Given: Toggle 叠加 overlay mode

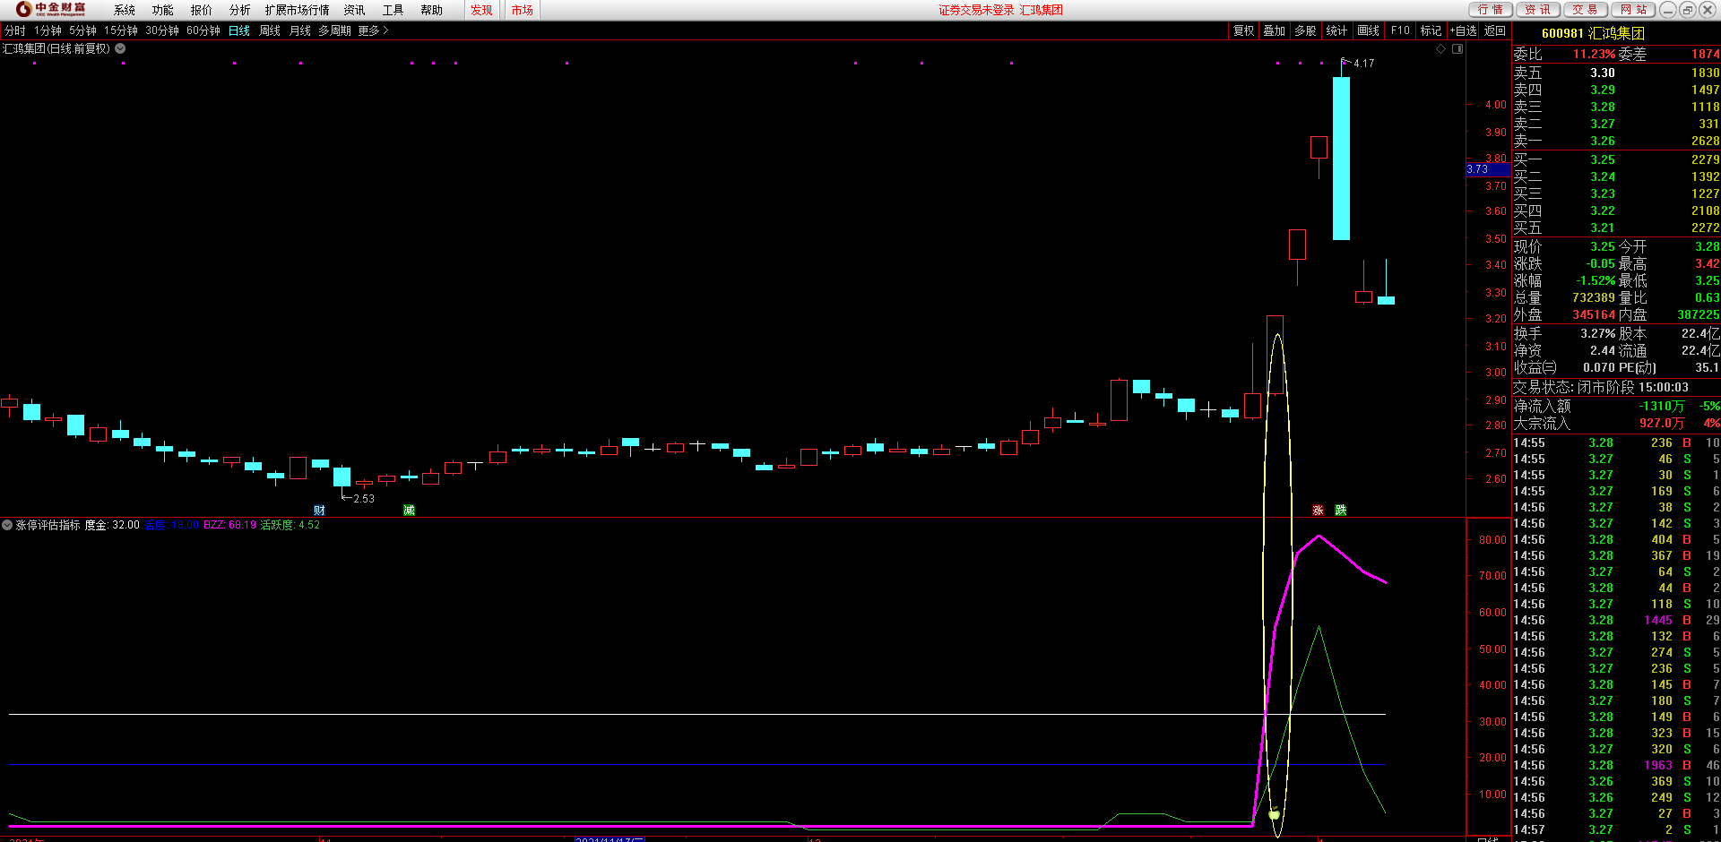Looking at the screenshot, I should pos(1274,30).
